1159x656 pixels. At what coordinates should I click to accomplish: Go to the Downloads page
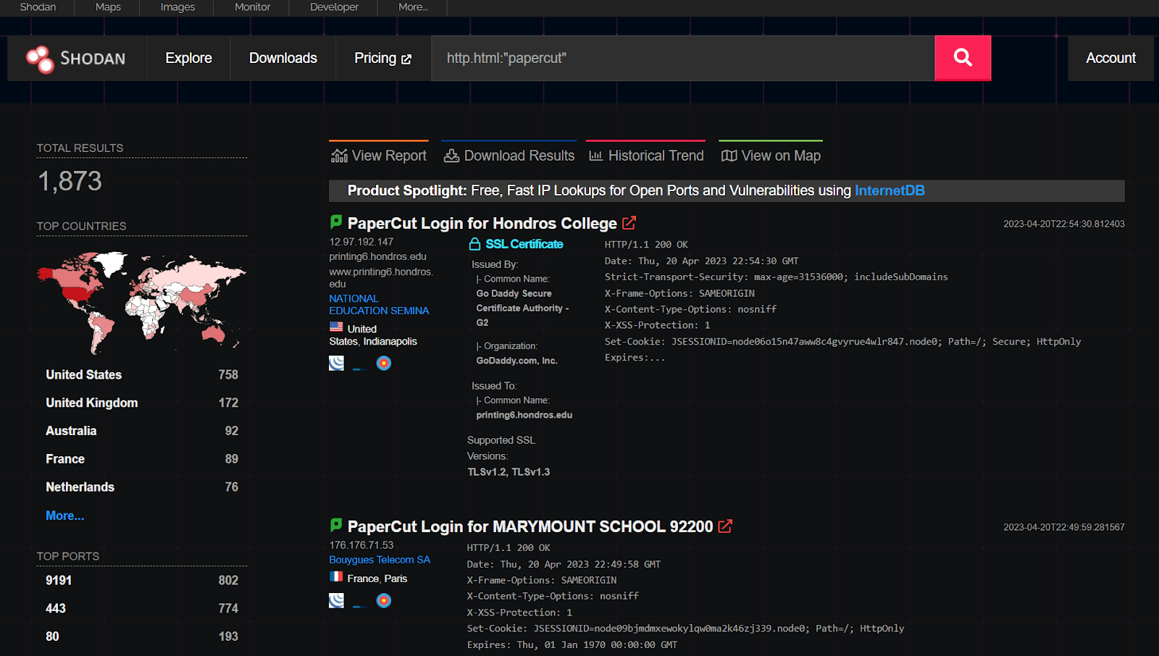coord(283,58)
